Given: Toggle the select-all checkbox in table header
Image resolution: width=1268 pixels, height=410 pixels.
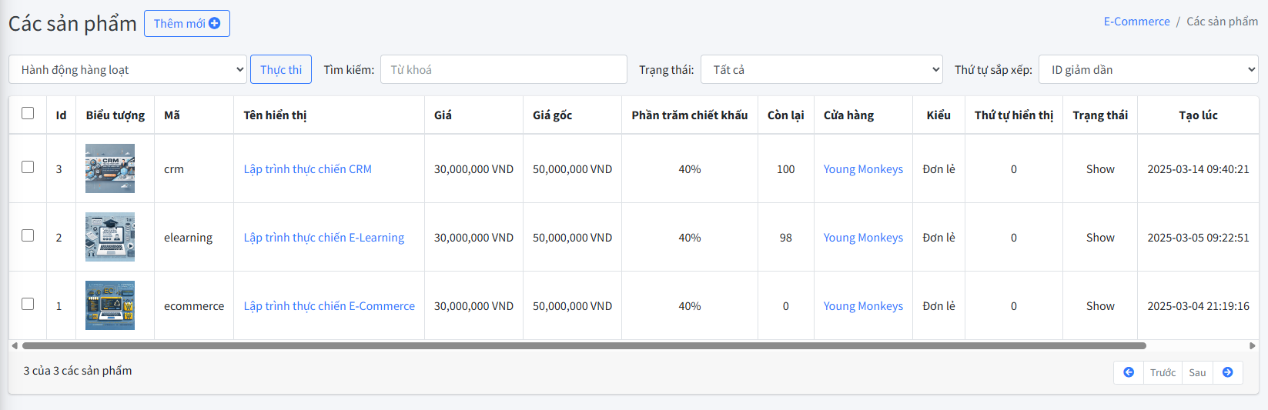Looking at the screenshot, I should (x=28, y=114).
